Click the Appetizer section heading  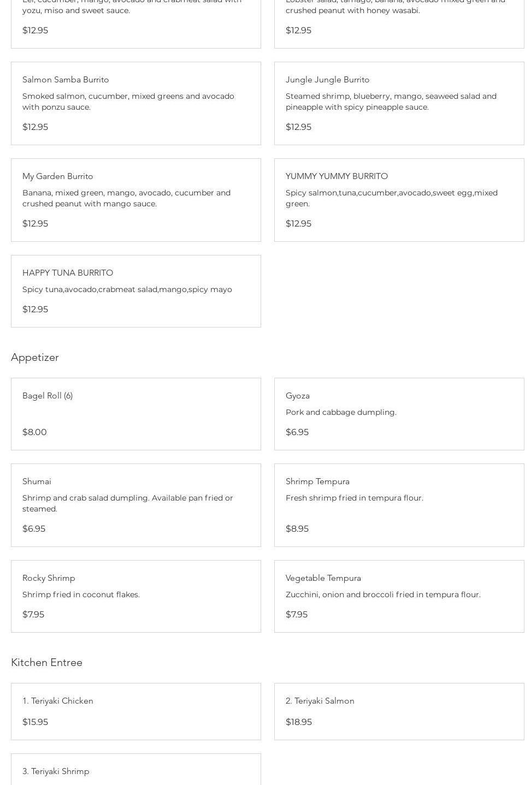35,357
